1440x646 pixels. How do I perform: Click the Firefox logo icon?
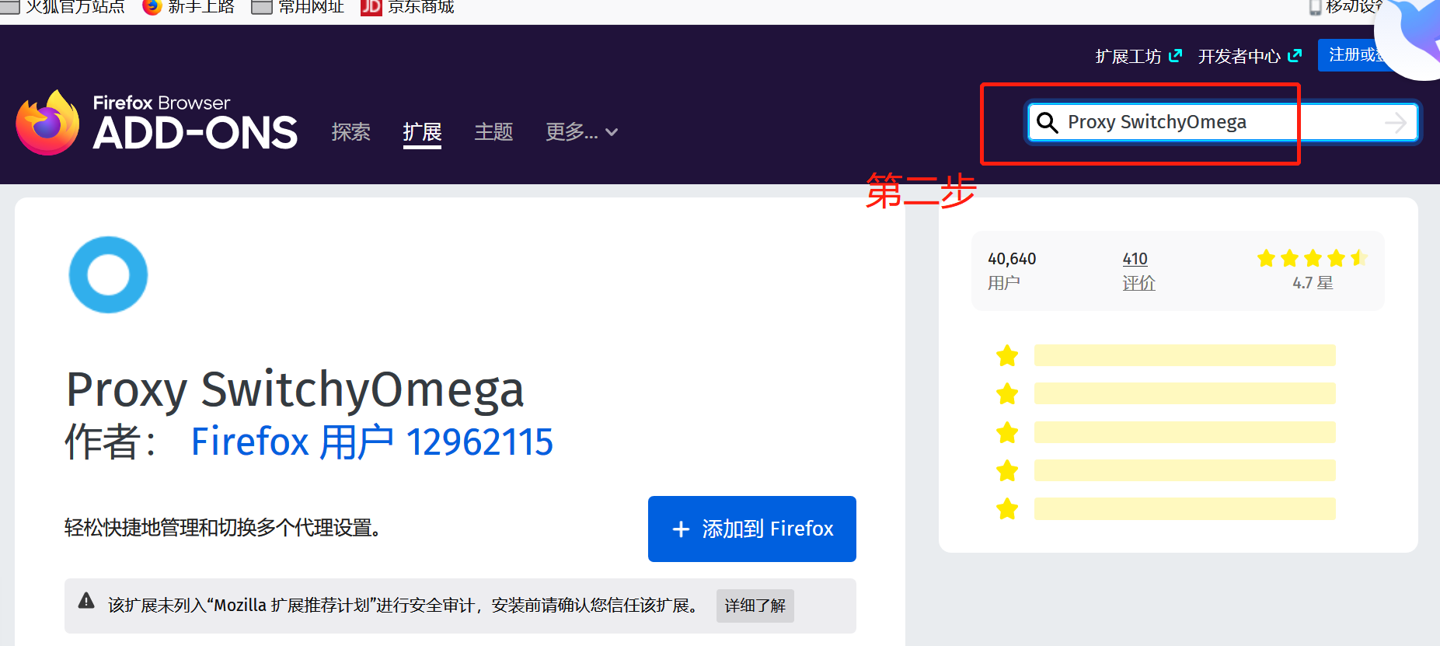click(x=47, y=123)
